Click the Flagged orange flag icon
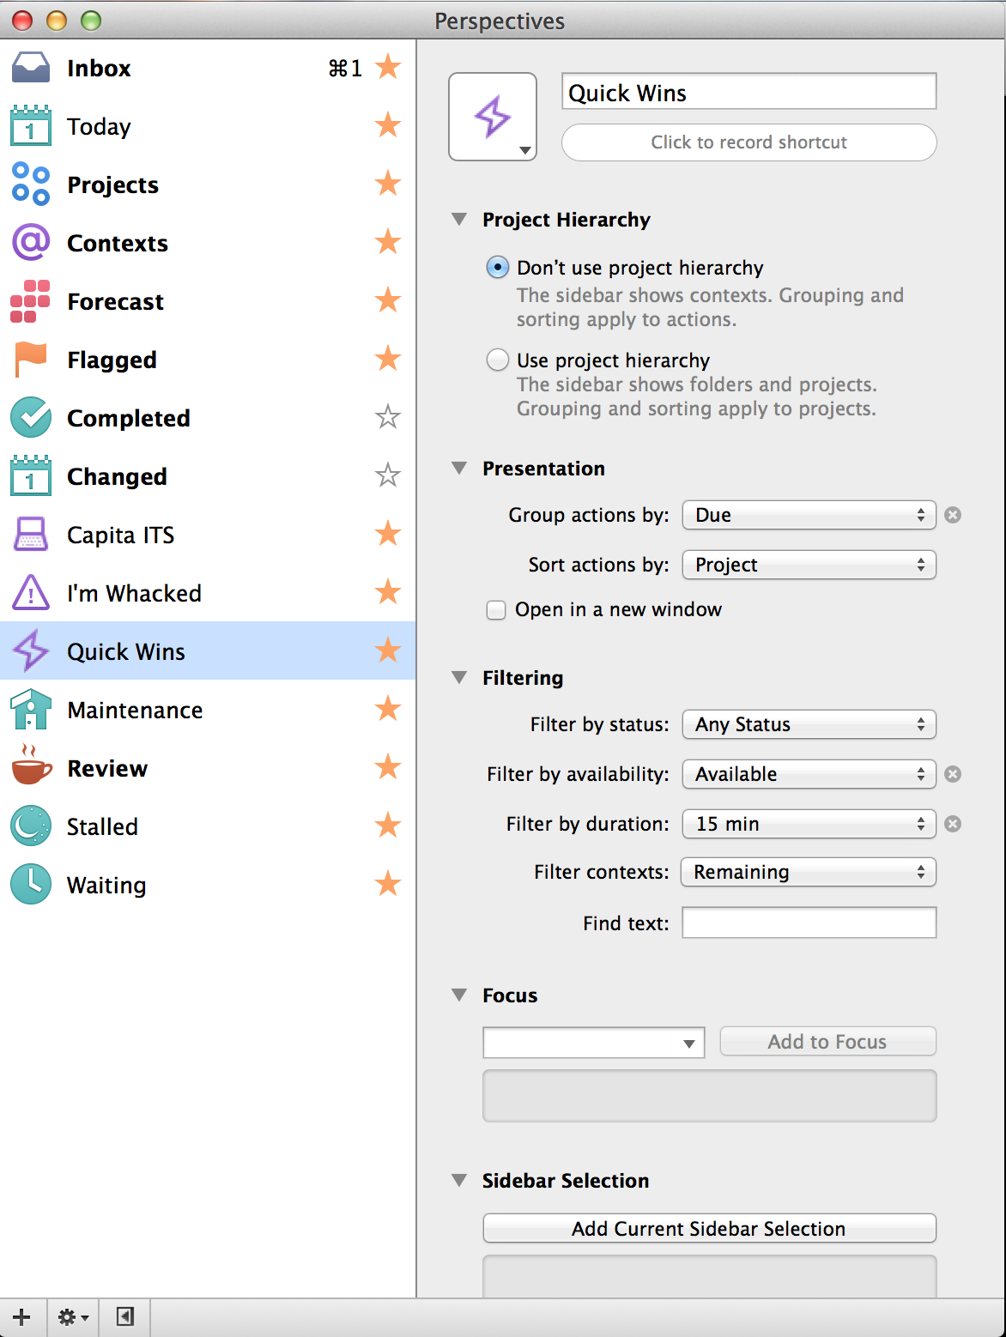The width and height of the screenshot is (1006, 1337). coord(31,360)
